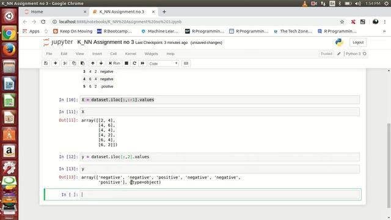Move selected cell down arrow

(101, 64)
